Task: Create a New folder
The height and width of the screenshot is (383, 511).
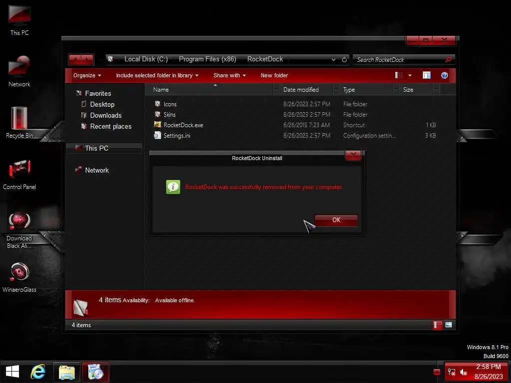Action: click(x=274, y=76)
